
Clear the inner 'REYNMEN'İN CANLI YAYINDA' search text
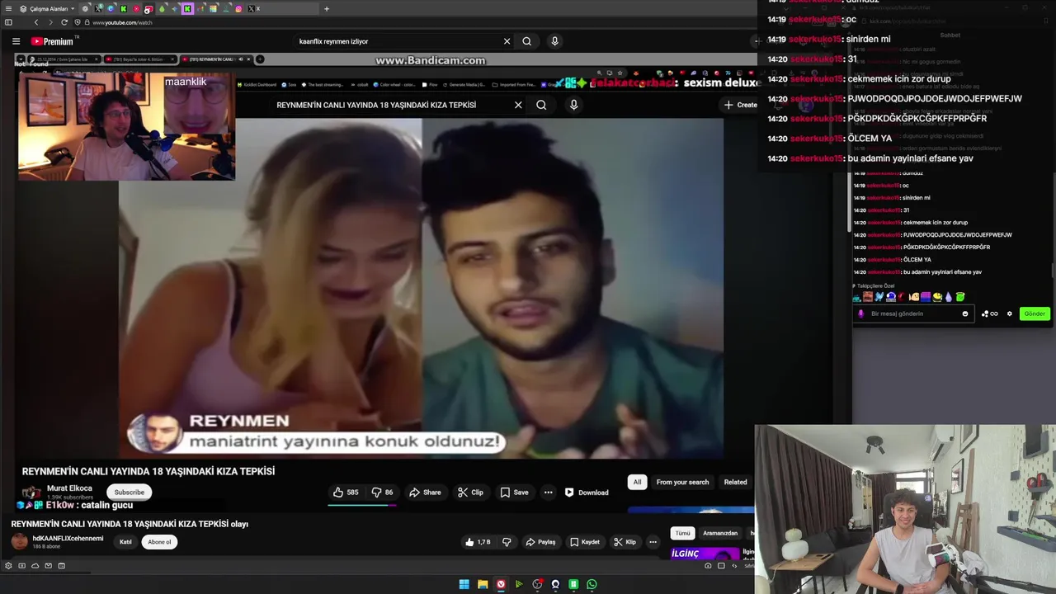(x=518, y=105)
